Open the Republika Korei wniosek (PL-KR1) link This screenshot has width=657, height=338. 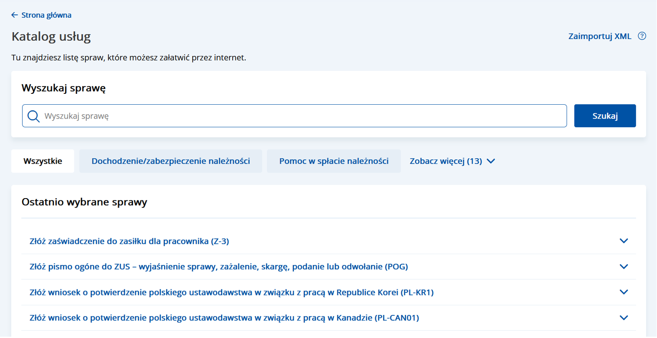(x=232, y=292)
